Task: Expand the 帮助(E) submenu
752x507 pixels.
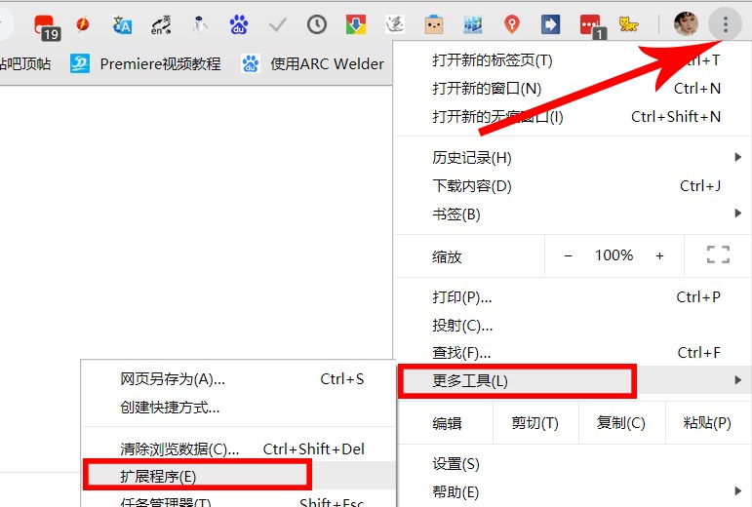Action: 573,492
